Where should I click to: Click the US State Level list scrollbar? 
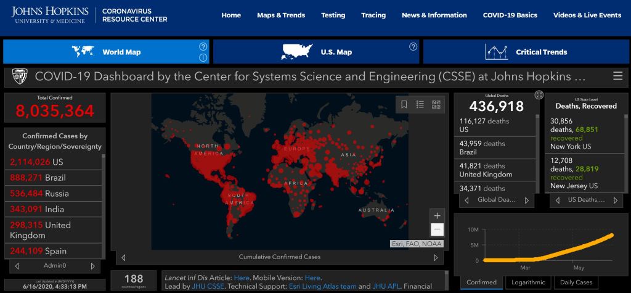pyautogui.click(x=625, y=154)
